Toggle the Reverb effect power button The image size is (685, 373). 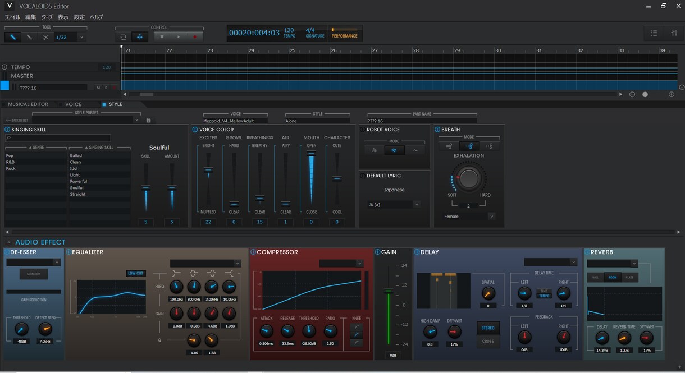coord(587,252)
